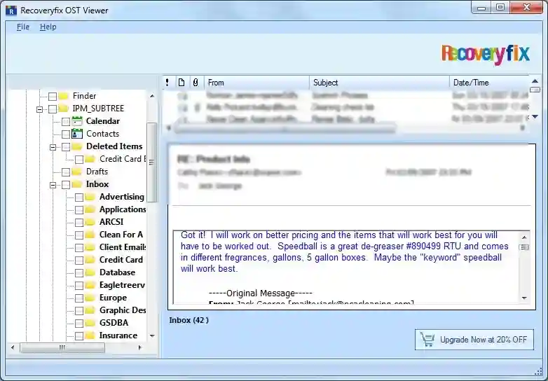
Task: Open the File menu
Action: (23, 27)
